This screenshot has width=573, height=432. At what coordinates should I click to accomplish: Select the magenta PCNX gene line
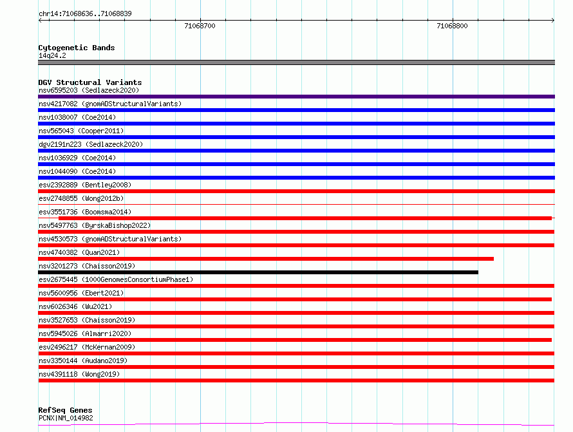click(x=296, y=424)
